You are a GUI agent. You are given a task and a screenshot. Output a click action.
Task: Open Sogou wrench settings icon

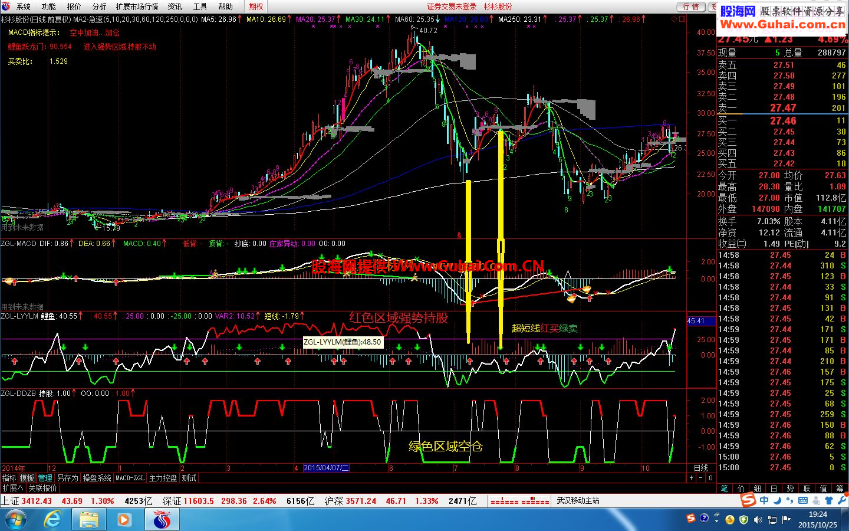click(842, 500)
